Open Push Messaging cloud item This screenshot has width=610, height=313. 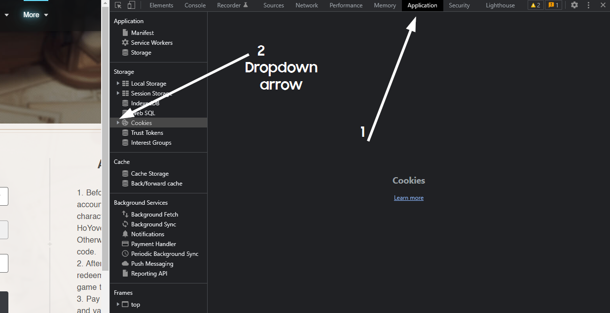point(152,264)
